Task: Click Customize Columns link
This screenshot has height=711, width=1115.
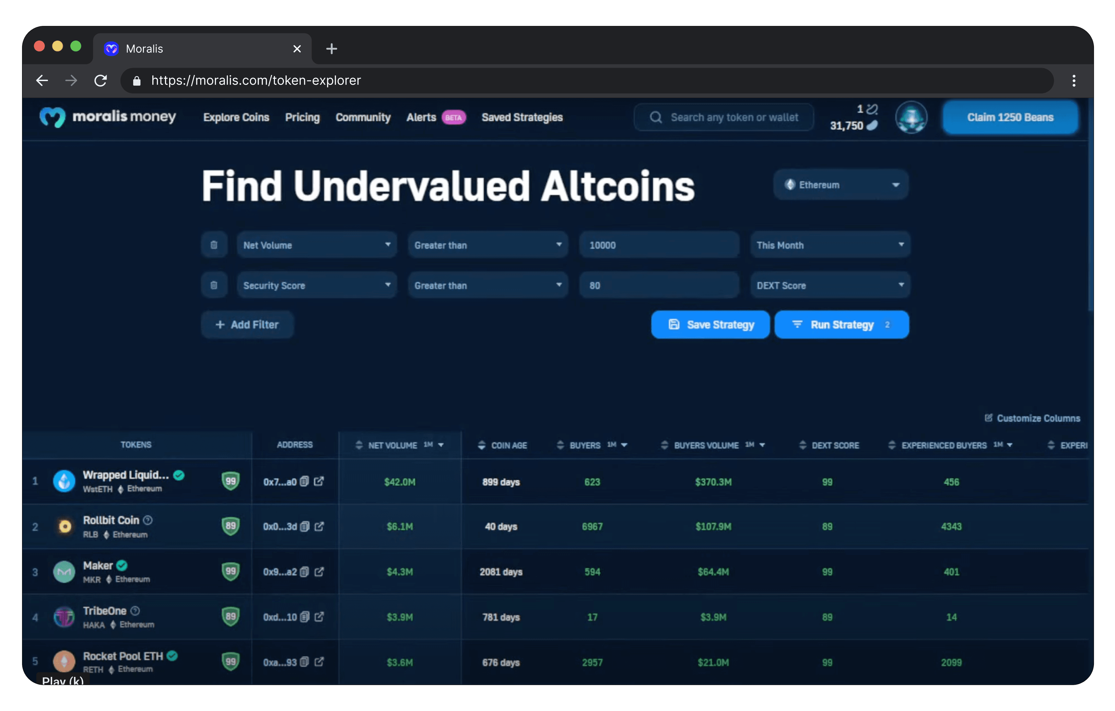Action: (x=1032, y=418)
